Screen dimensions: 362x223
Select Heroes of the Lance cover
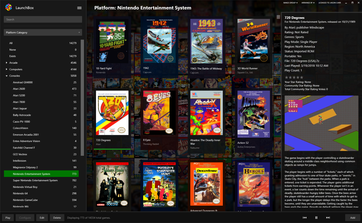pyautogui.click(x=254, y=184)
